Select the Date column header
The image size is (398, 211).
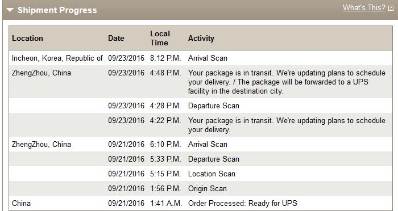point(116,38)
